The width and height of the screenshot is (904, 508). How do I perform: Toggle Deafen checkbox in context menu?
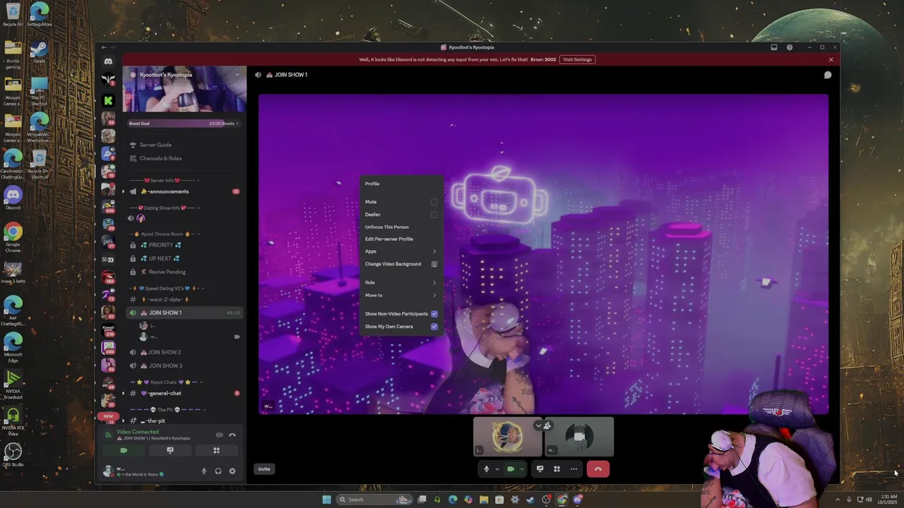tap(434, 214)
